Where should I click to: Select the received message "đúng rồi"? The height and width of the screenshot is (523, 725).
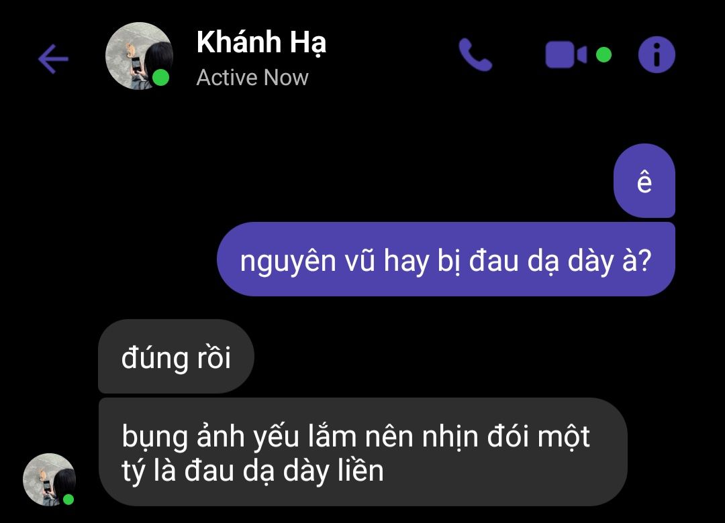tap(176, 356)
